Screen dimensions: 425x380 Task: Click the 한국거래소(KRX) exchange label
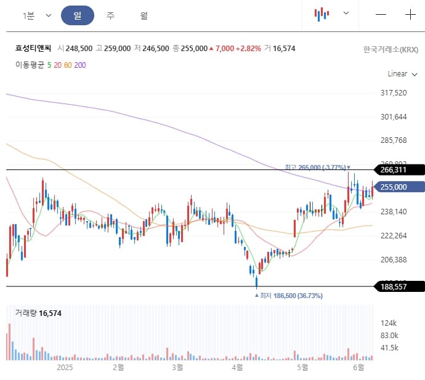pos(391,49)
